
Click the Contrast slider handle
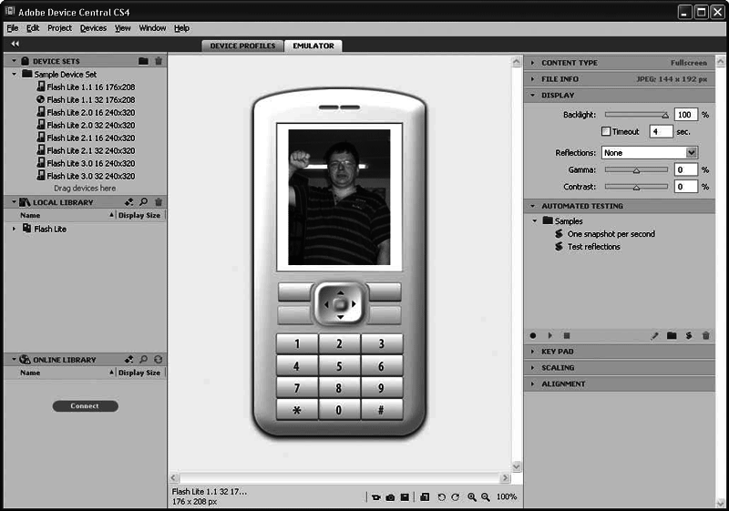click(x=636, y=188)
